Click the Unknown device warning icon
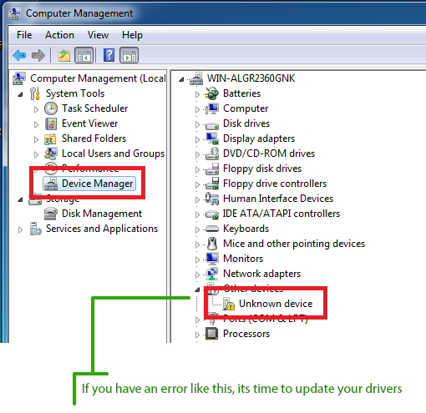The image size is (426, 413). [229, 304]
